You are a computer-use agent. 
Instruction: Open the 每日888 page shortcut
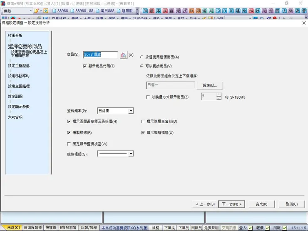tap(105, 11)
